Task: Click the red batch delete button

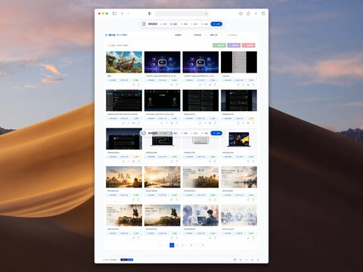Action: point(249,45)
